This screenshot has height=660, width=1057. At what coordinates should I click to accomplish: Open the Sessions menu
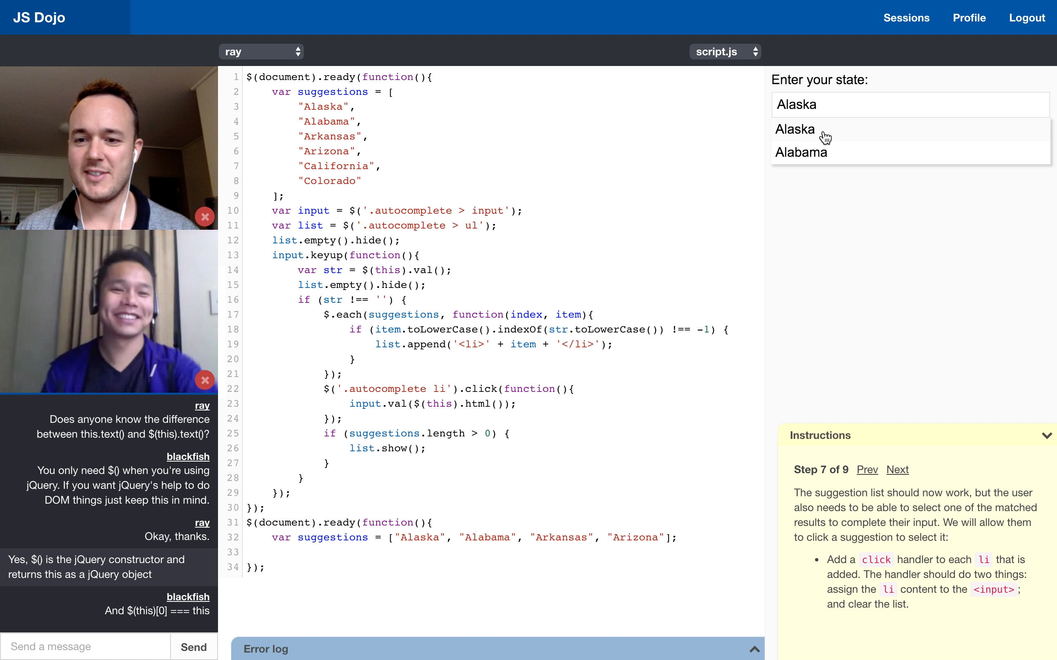[x=907, y=17]
